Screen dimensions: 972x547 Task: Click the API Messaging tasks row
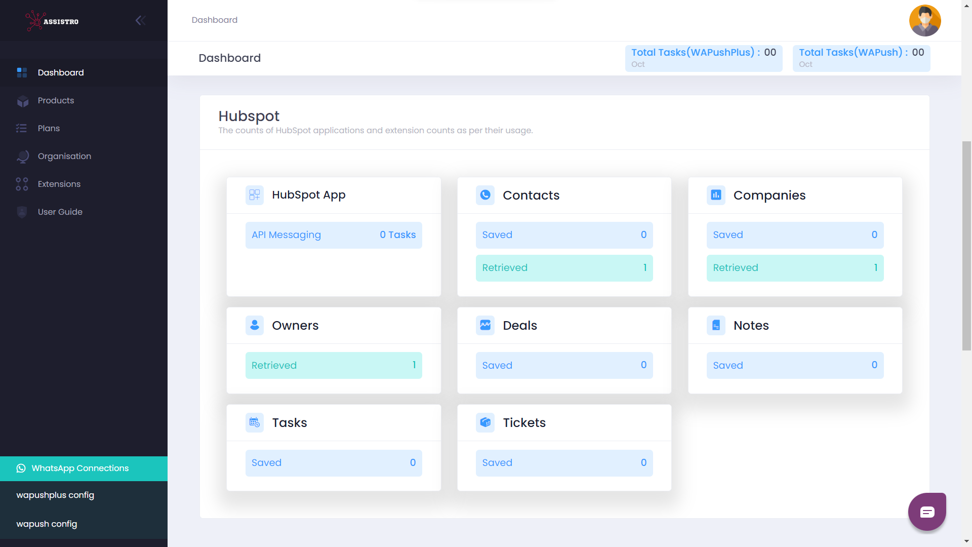coord(334,235)
